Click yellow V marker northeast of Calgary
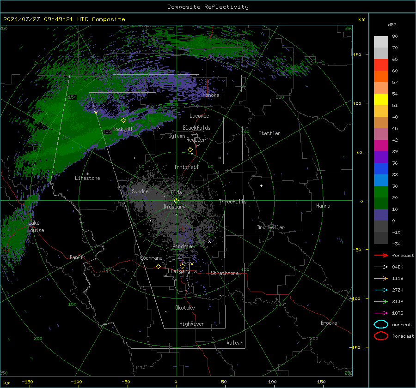The height and width of the screenshot is (388, 416). tap(192, 264)
